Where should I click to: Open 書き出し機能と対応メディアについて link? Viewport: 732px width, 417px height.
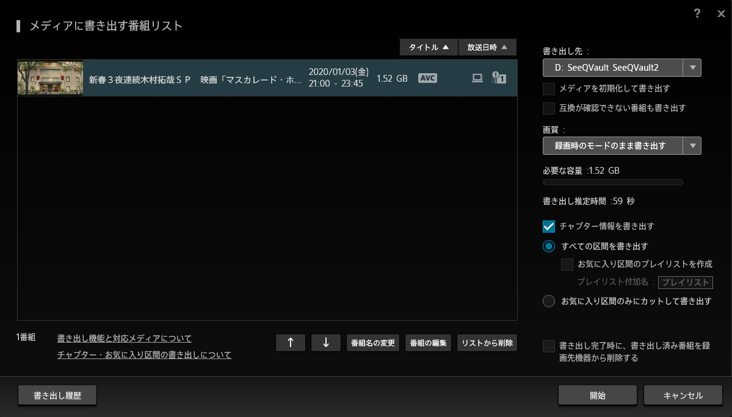(x=125, y=338)
